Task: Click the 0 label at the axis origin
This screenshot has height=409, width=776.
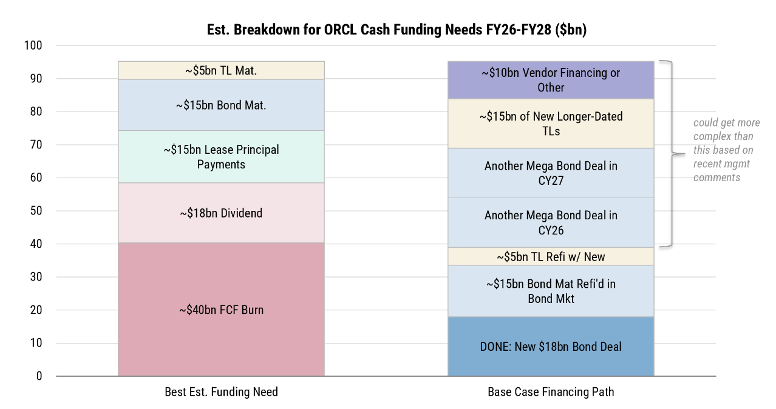Action: point(39,376)
